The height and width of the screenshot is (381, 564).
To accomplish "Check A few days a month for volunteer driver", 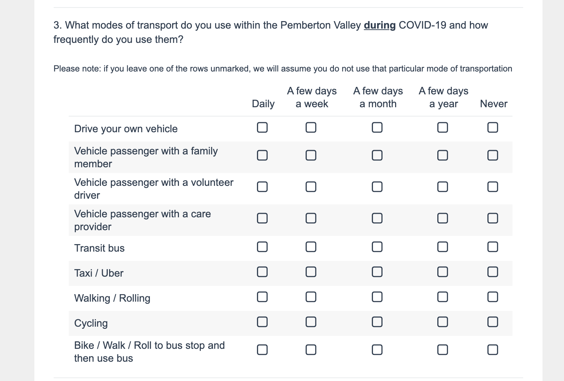I will pyautogui.click(x=377, y=187).
